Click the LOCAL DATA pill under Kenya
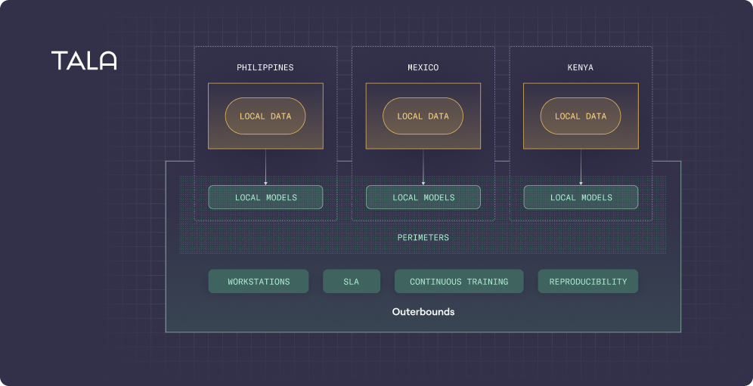The height and width of the screenshot is (386, 753). 581,116
